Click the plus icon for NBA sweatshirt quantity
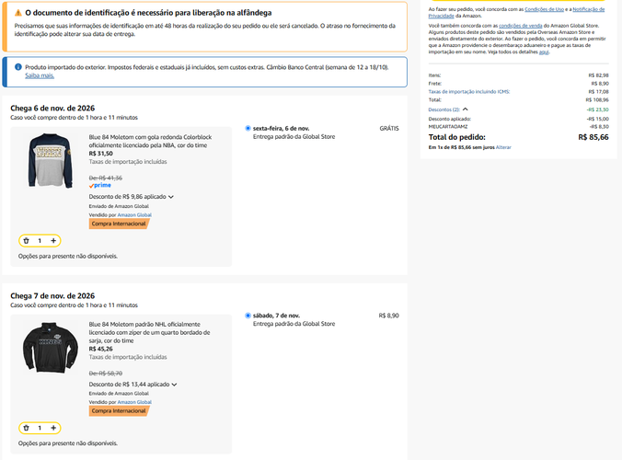Viewport: 622px width, 460px height. pos(53,241)
